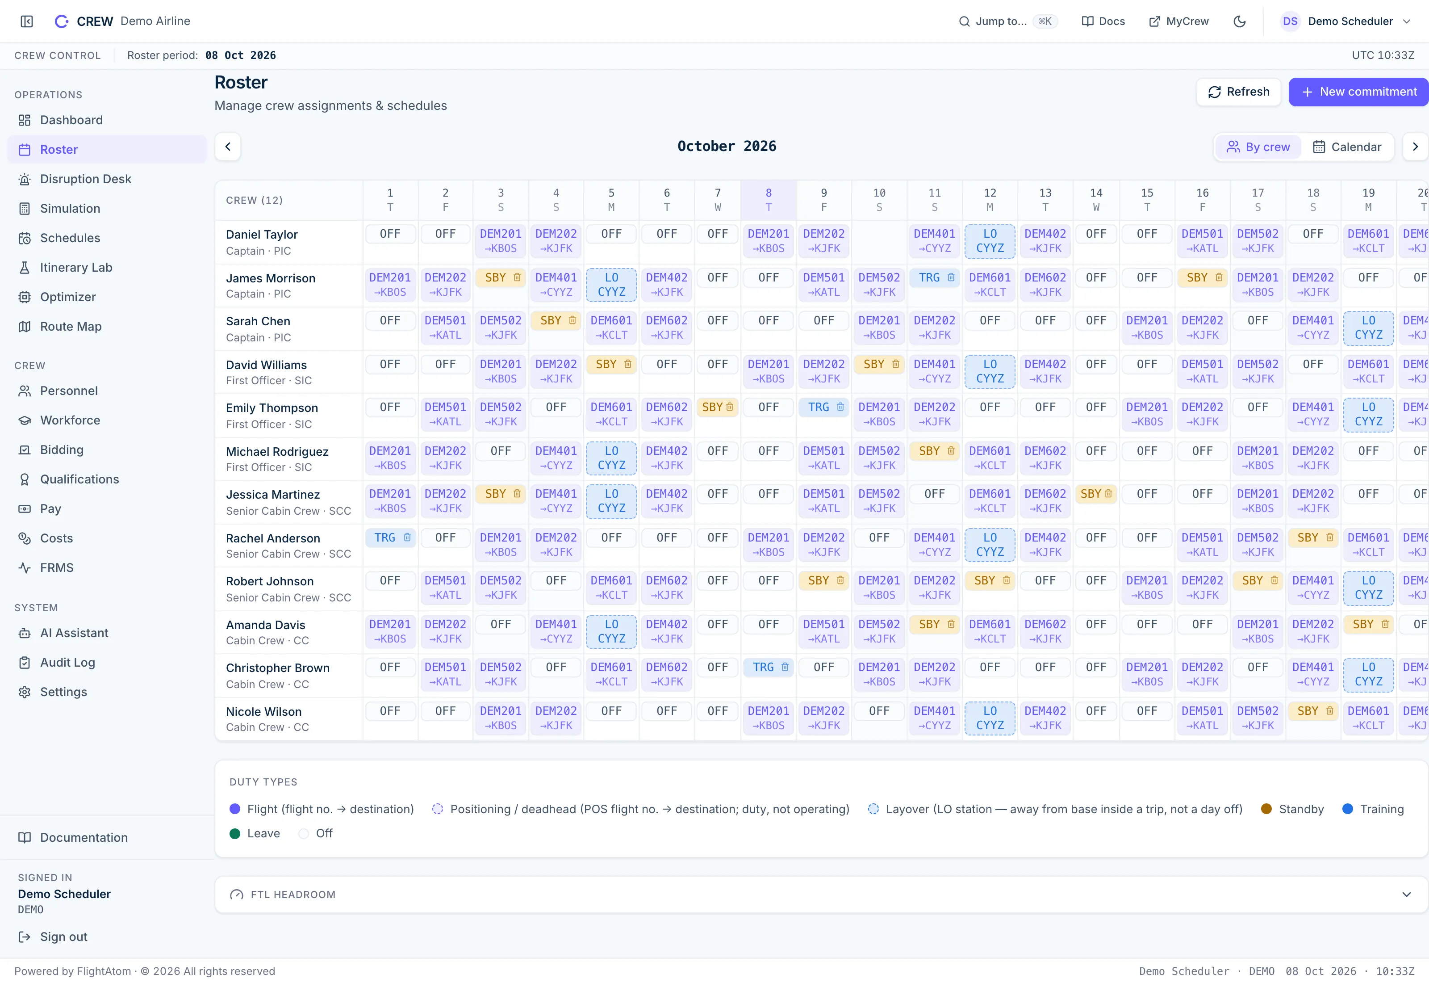Click the FTL Headroom gauge icon
Screen dimensions: 1429x983
(x=236, y=895)
